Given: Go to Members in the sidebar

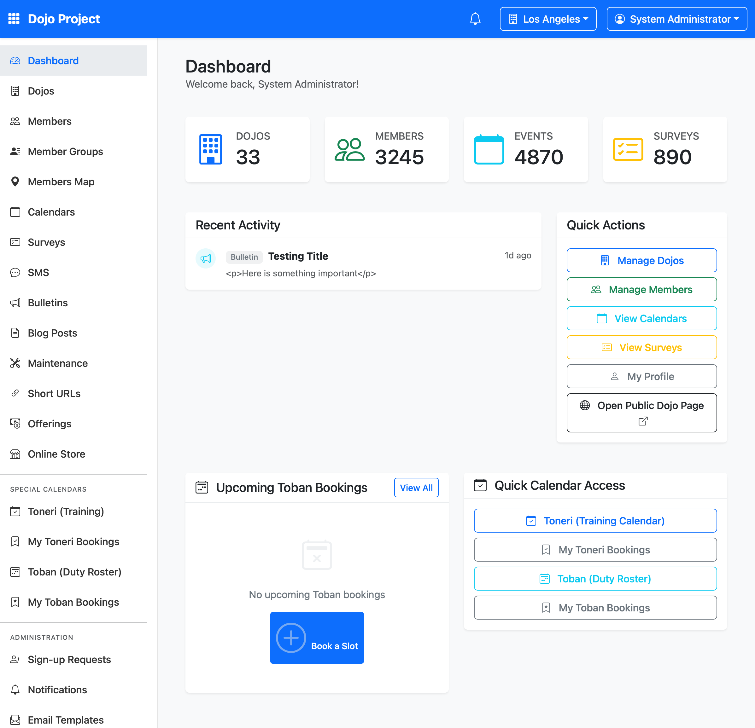Looking at the screenshot, I should tap(73, 121).
